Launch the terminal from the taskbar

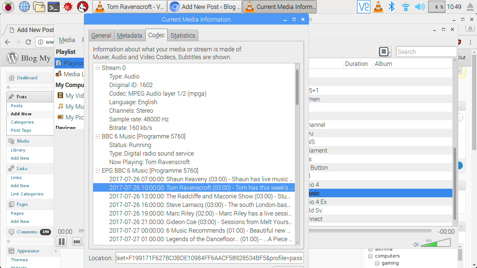coord(54,7)
